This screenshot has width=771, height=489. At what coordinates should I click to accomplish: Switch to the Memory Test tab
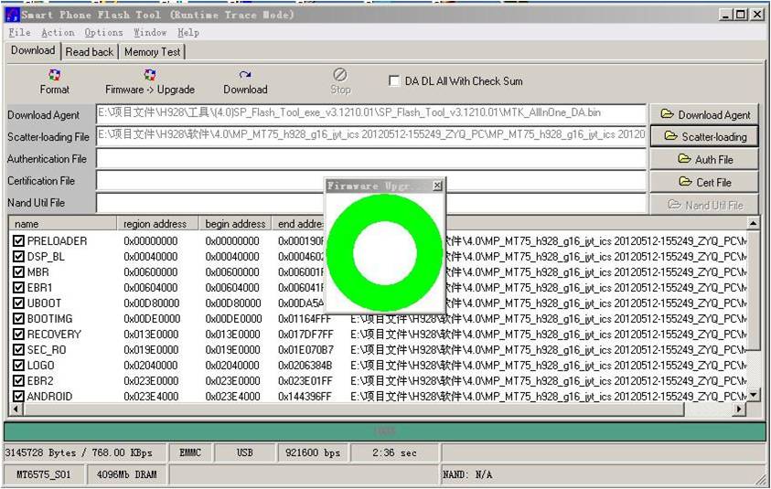click(x=153, y=51)
